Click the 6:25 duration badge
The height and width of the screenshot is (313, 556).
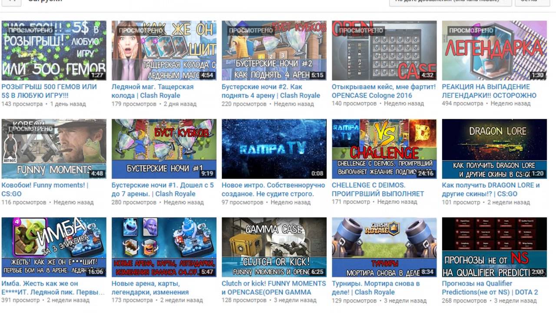click(x=318, y=272)
